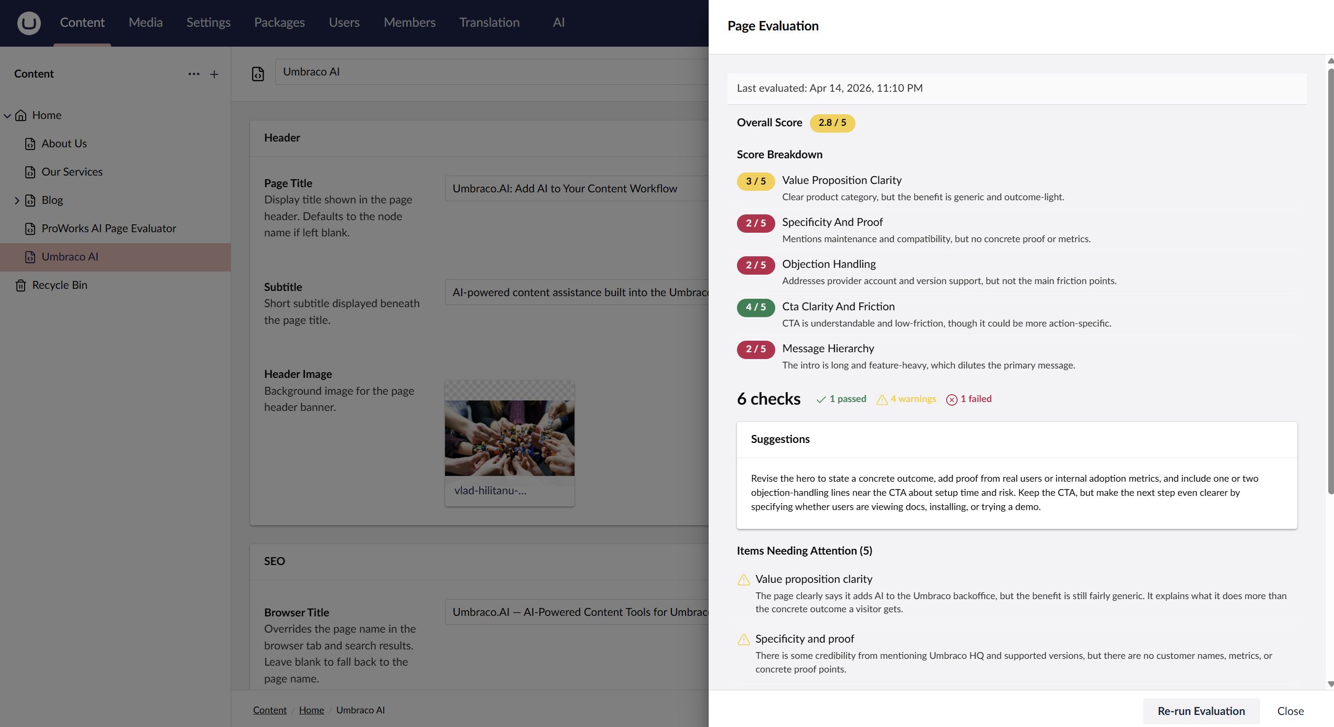Open the AI section tab

(559, 23)
